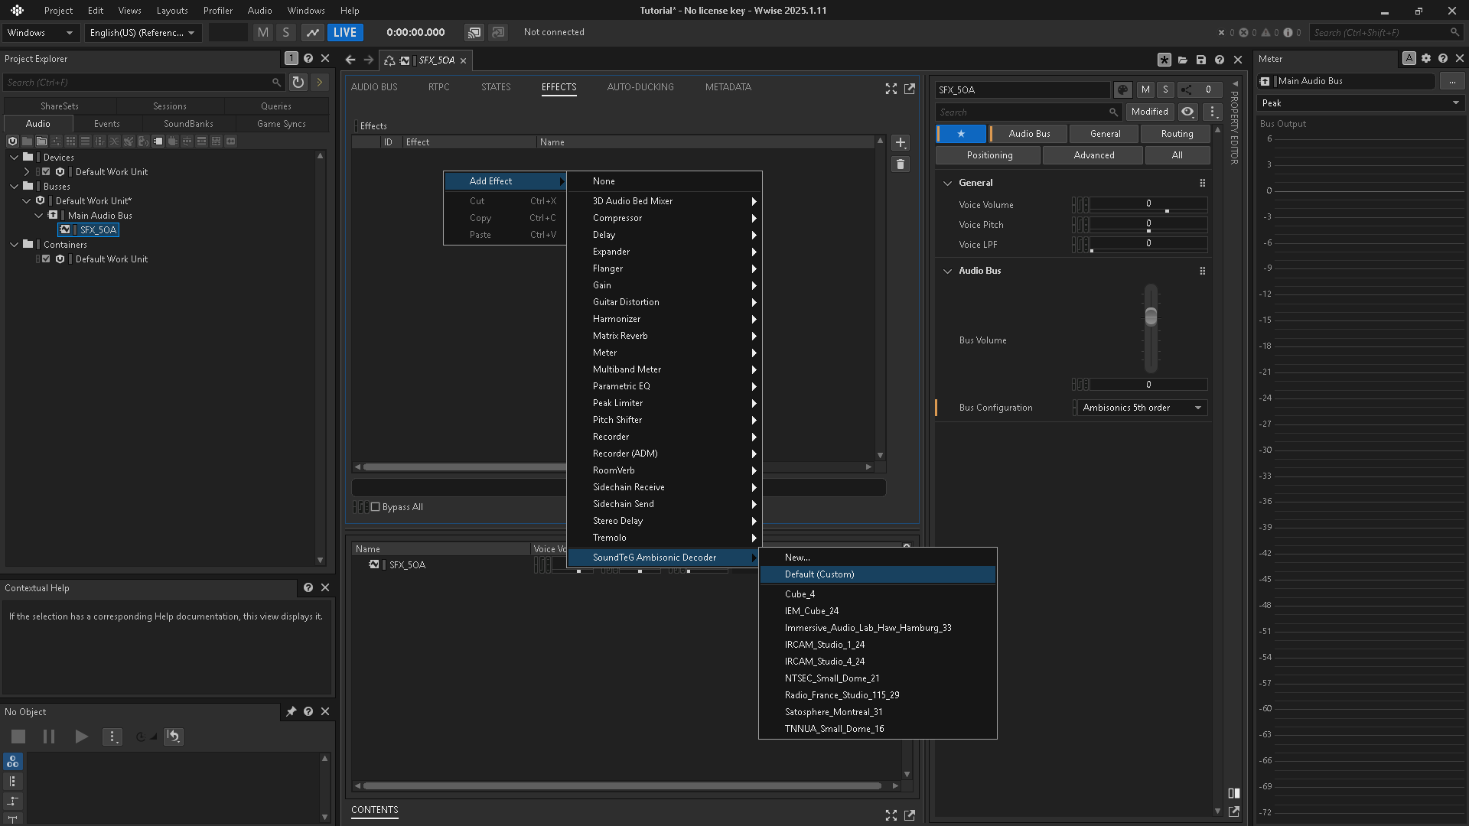Click the Project Explorer search field
The height and width of the screenshot is (826, 1469).
[x=144, y=82]
